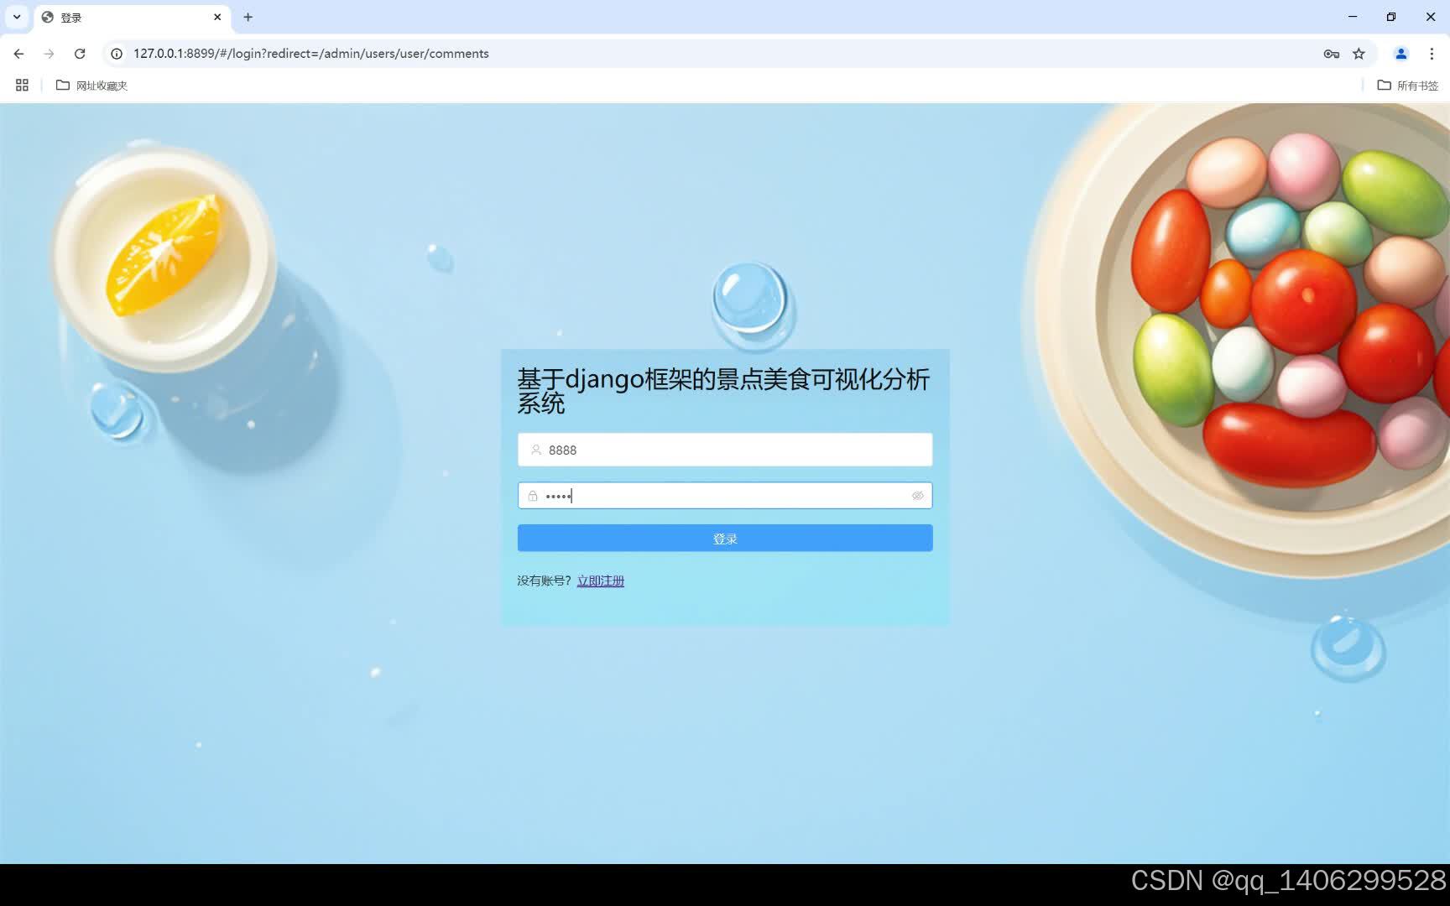Click the password input field
The height and width of the screenshot is (906, 1450).
pos(724,496)
